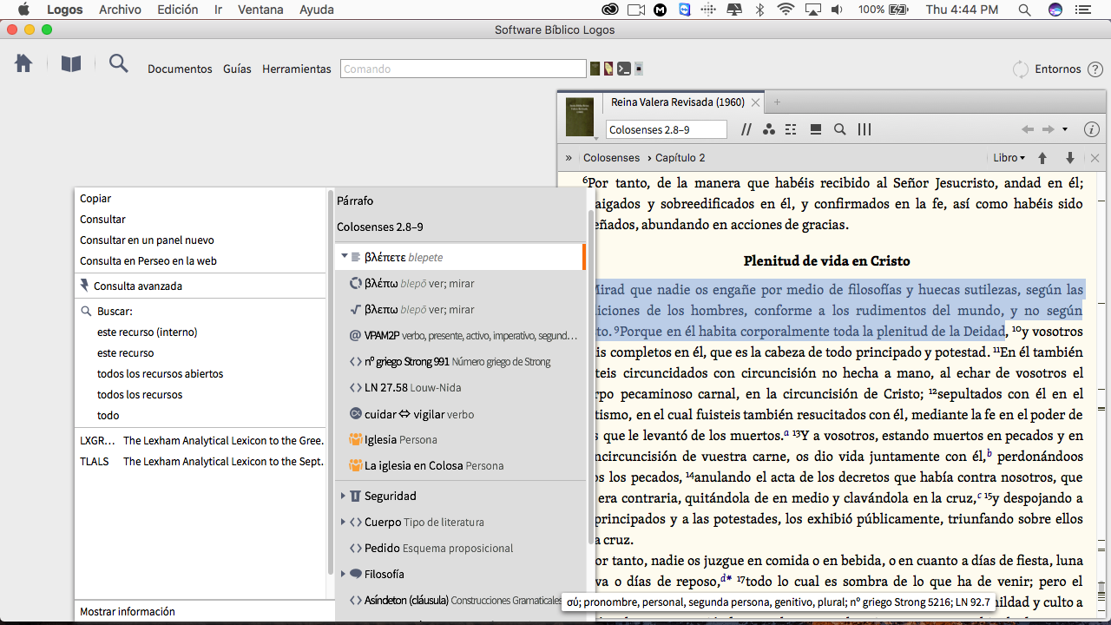Open the green Bible shortcut icon
Screen dimensions: 1111x625
(595, 69)
